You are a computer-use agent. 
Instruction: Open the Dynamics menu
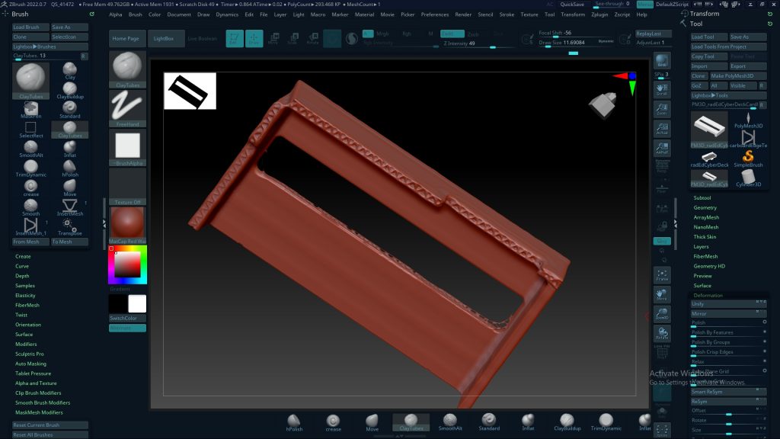(x=227, y=14)
